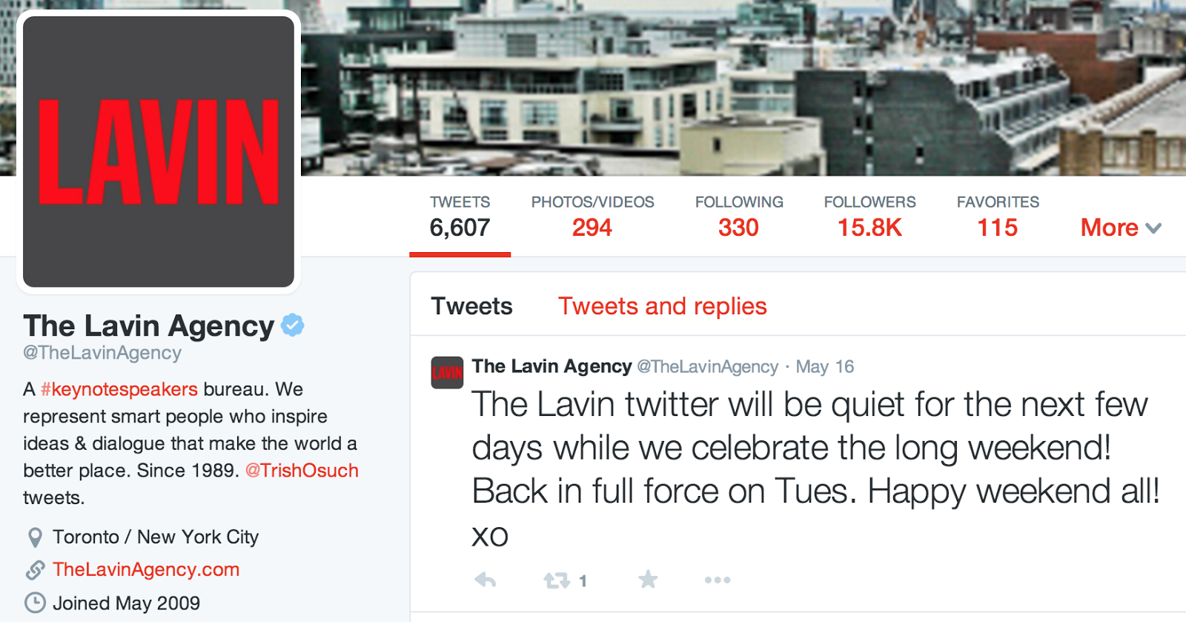The width and height of the screenshot is (1186, 622).
Task: Retweet the Lavin twitter quiet tweet
Action: pyautogui.click(x=557, y=580)
